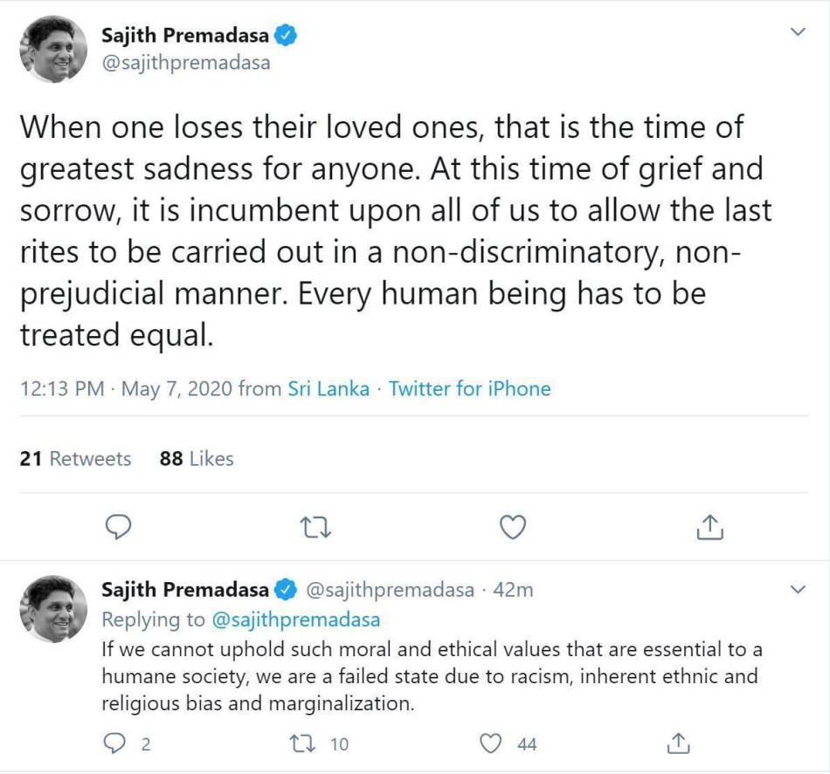Open @sajithpremadasa handle under main author name

(186, 63)
